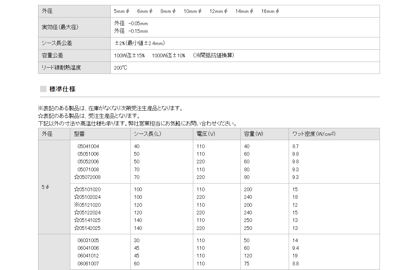Click the 型番 column header

(79, 134)
